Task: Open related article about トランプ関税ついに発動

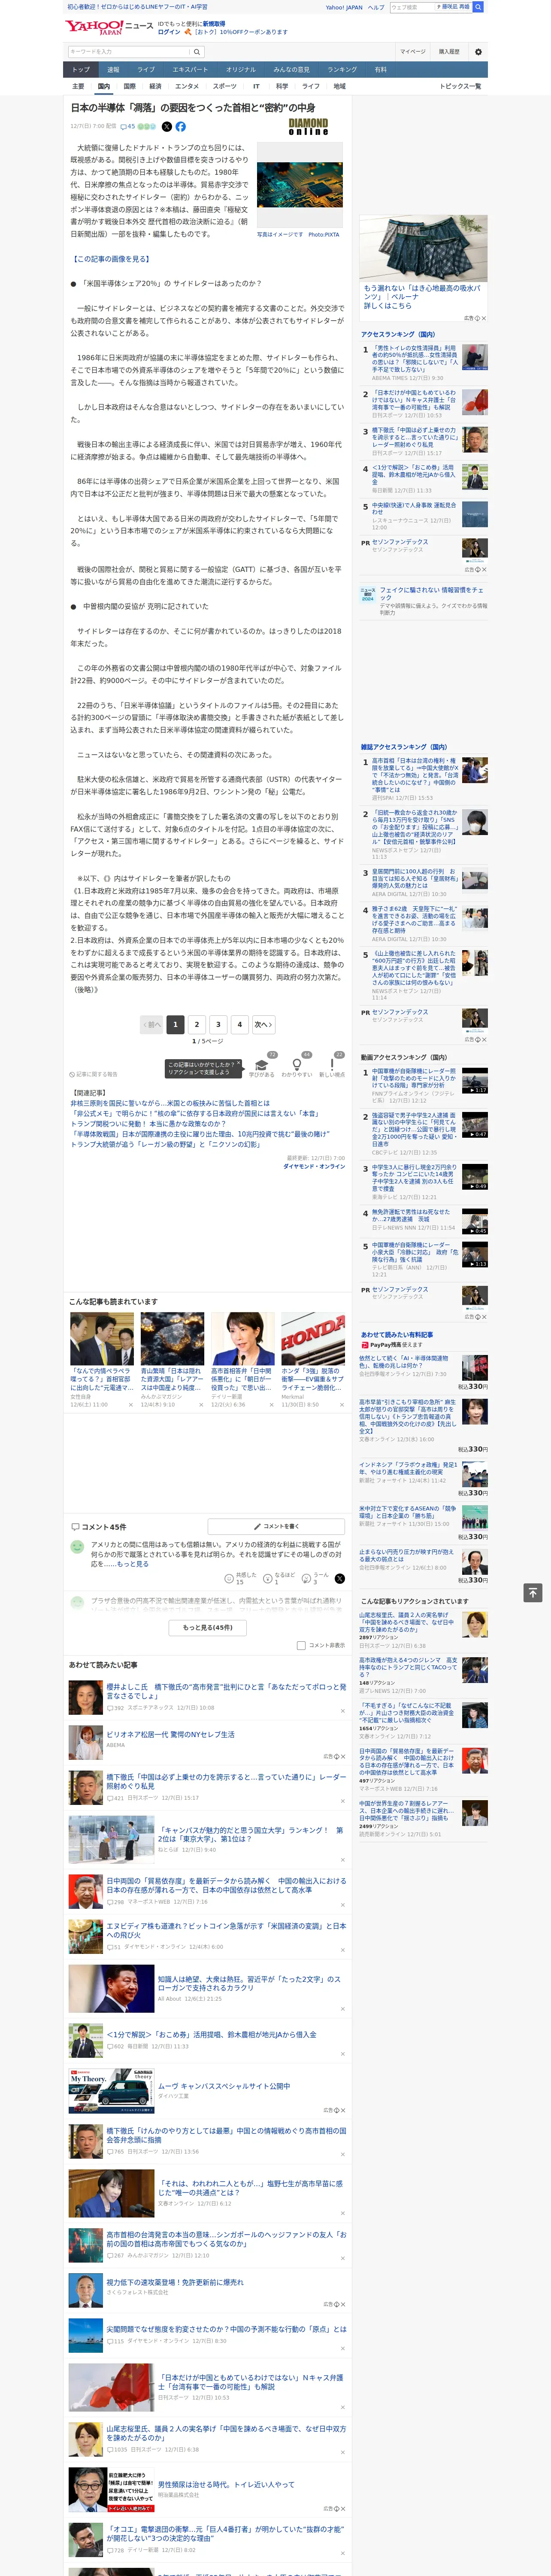Action: point(148,1124)
